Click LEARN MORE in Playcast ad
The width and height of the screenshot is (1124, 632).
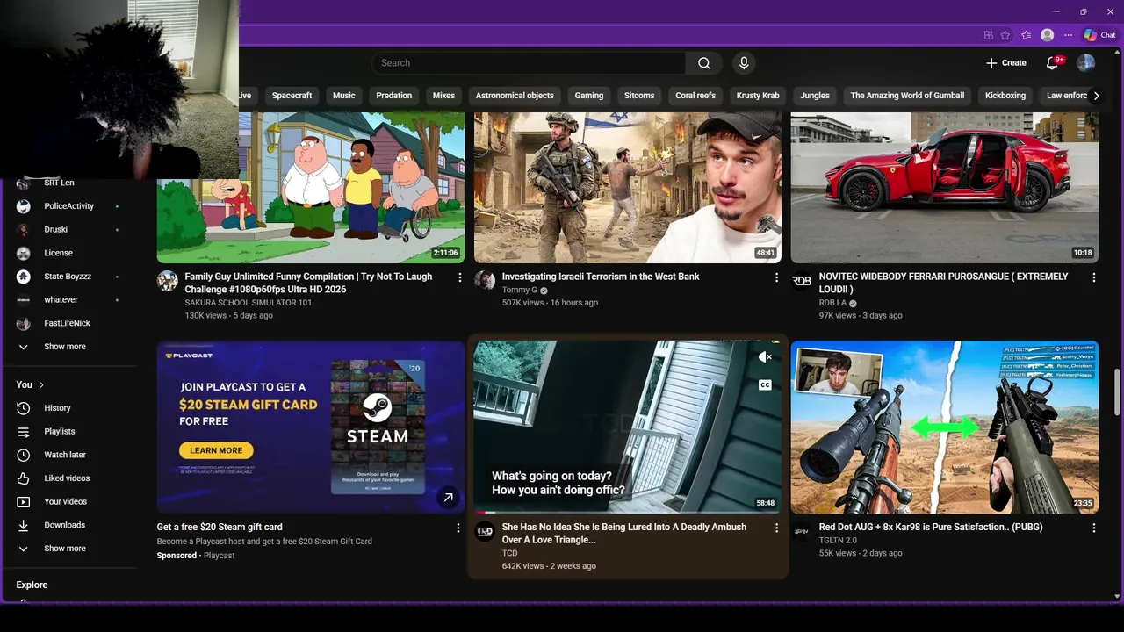[216, 450]
